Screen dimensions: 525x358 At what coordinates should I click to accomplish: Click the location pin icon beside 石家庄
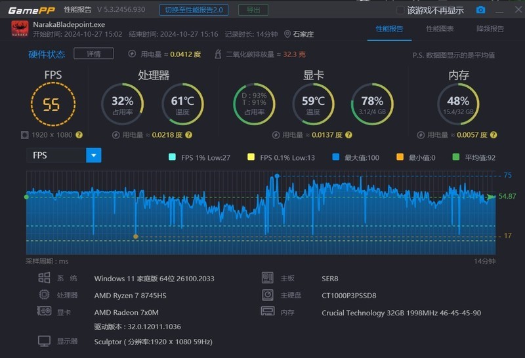click(x=287, y=34)
